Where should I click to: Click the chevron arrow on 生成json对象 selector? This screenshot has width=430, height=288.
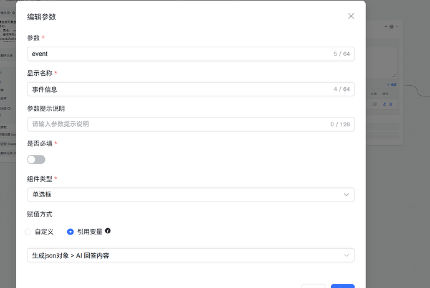click(346, 255)
